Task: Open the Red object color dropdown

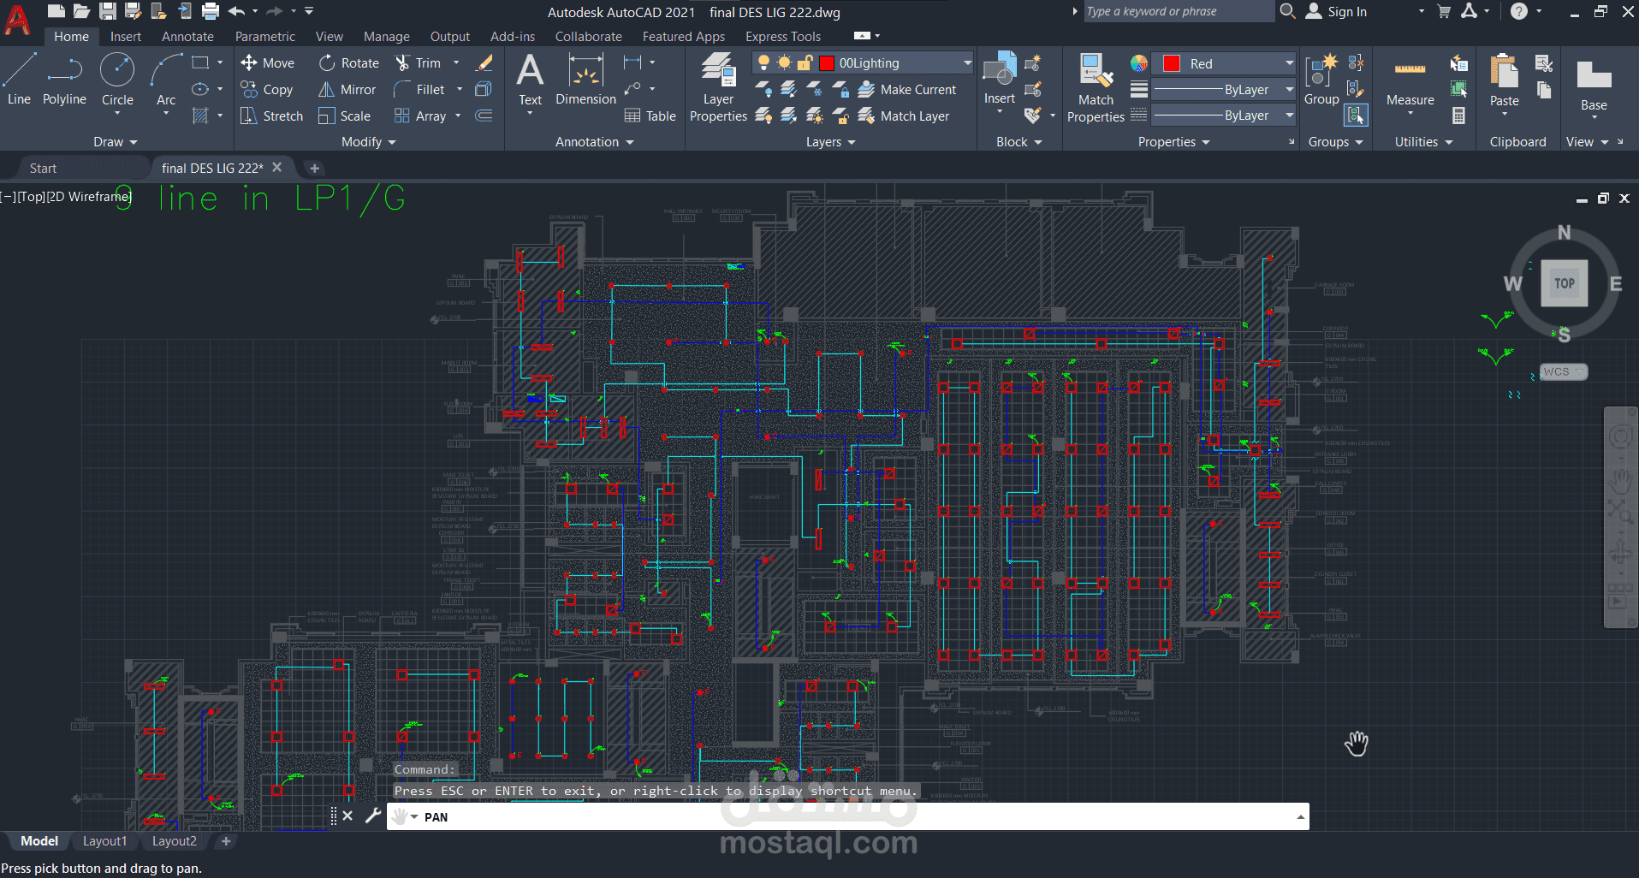Action: click(1289, 63)
